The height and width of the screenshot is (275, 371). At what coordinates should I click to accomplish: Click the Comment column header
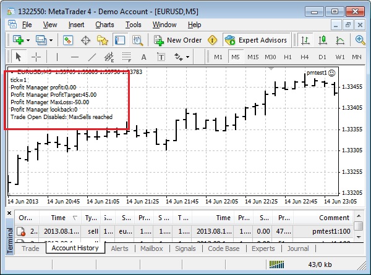(x=323, y=218)
